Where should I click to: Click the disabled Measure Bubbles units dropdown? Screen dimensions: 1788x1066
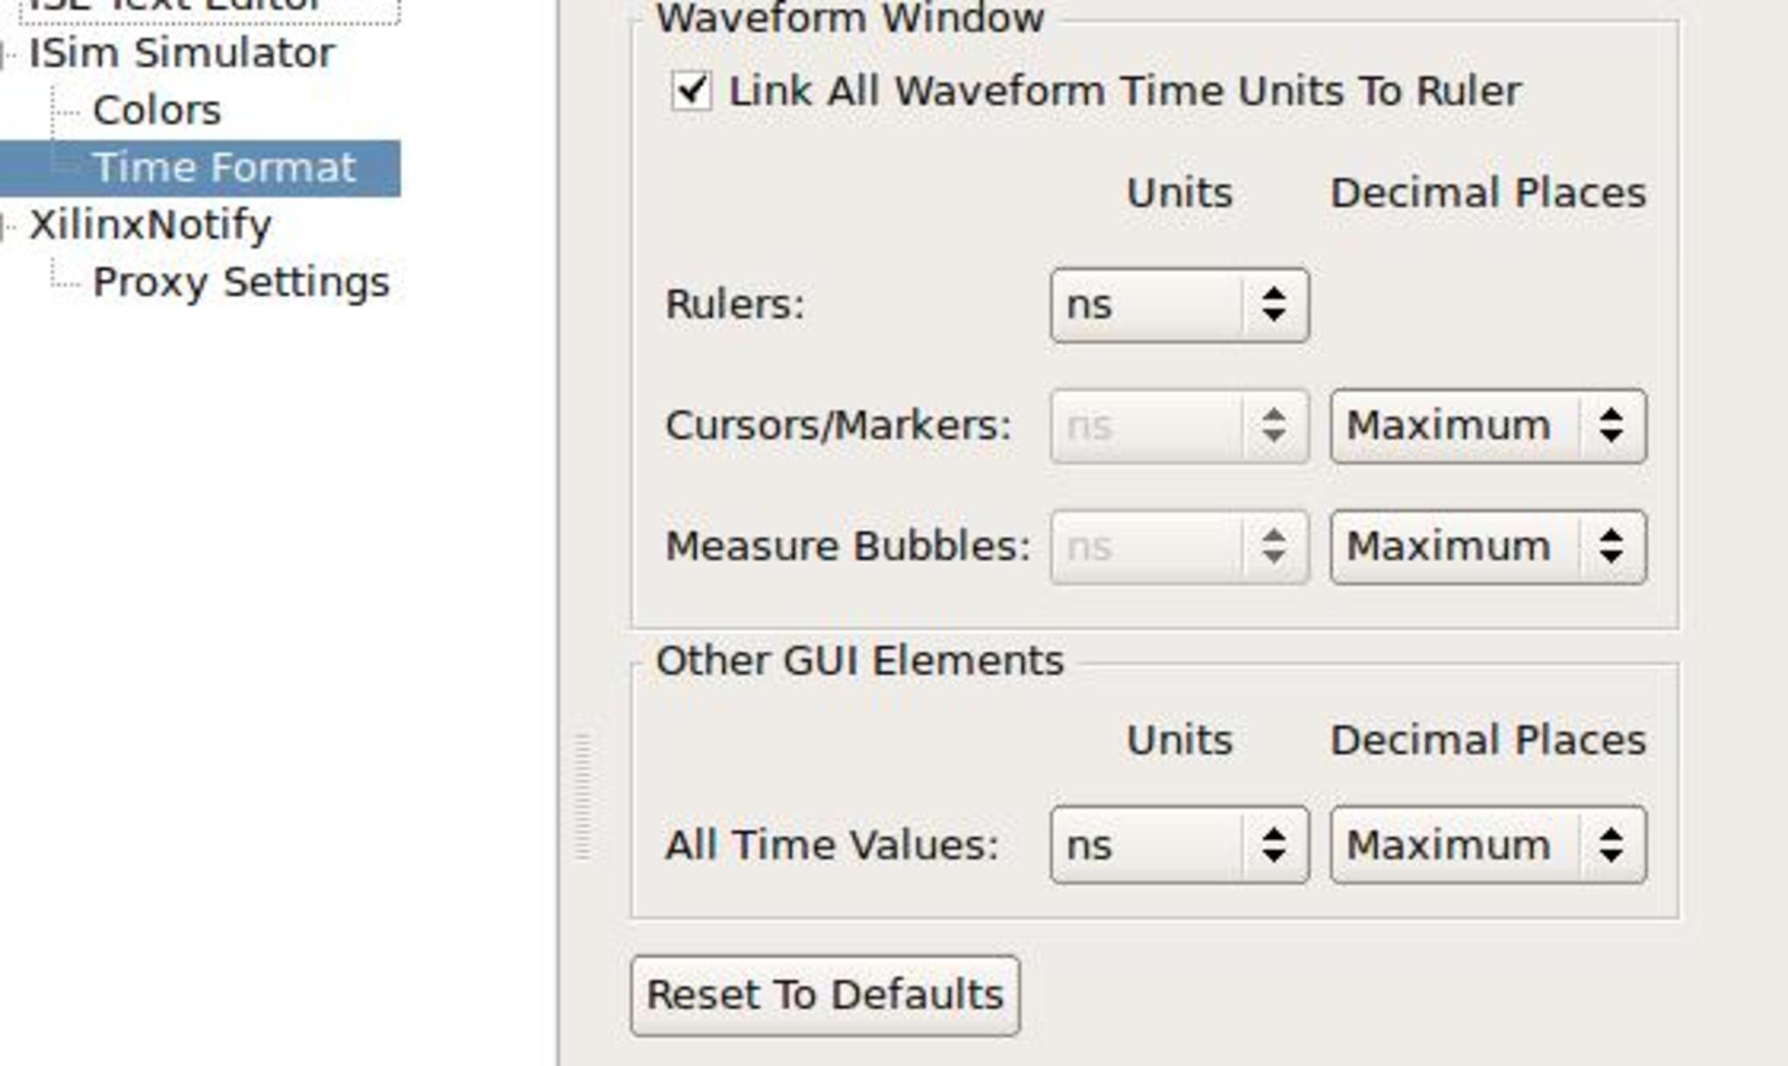tap(1179, 547)
